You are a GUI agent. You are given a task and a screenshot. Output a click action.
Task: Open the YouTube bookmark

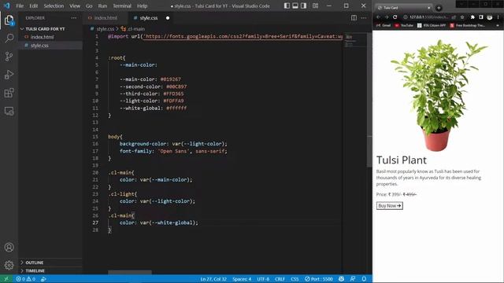pos(404,25)
